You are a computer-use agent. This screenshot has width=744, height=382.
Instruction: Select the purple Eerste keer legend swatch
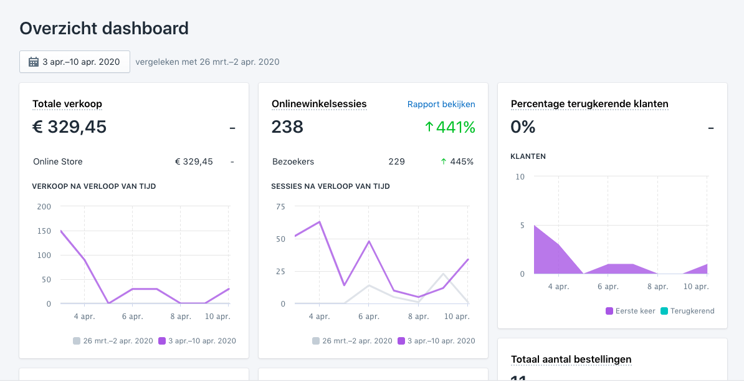(609, 312)
